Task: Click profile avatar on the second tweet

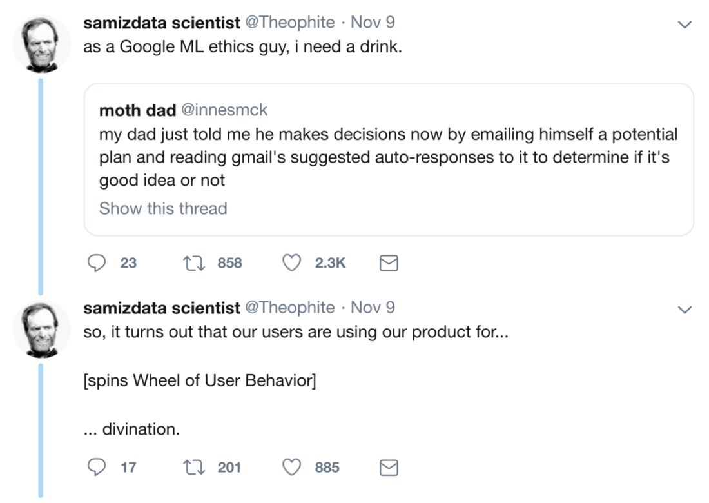Action: pyautogui.click(x=42, y=329)
